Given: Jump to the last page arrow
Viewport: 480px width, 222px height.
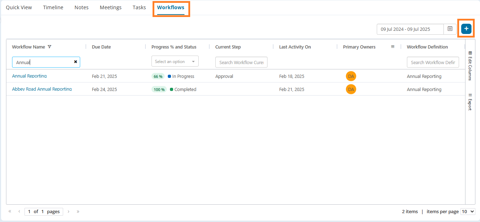Looking at the screenshot, I should tap(78, 211).
